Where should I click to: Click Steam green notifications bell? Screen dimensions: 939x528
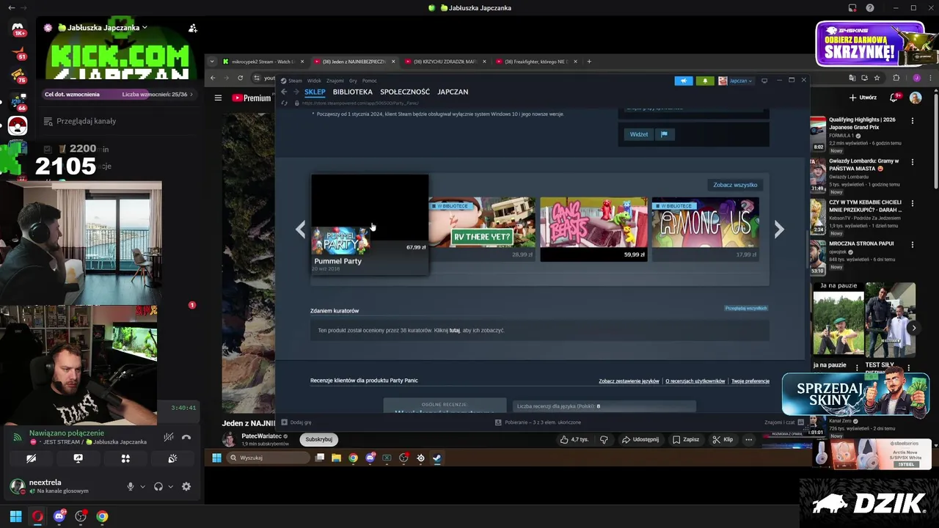pos(705,81)
